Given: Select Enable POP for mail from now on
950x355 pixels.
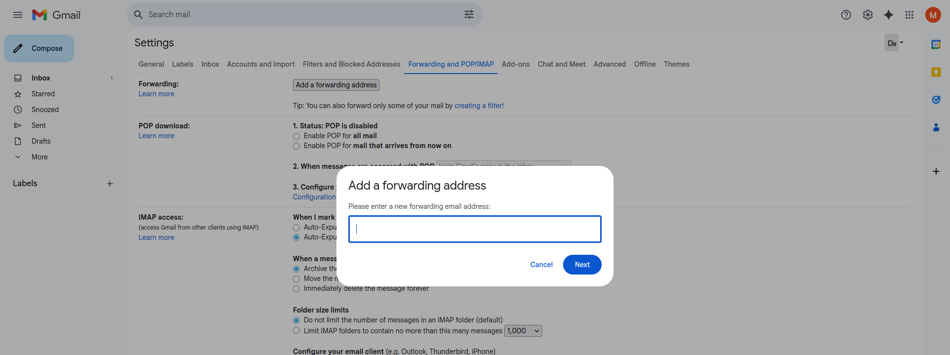Looking at the screenshot, I should tap(296, 146).
